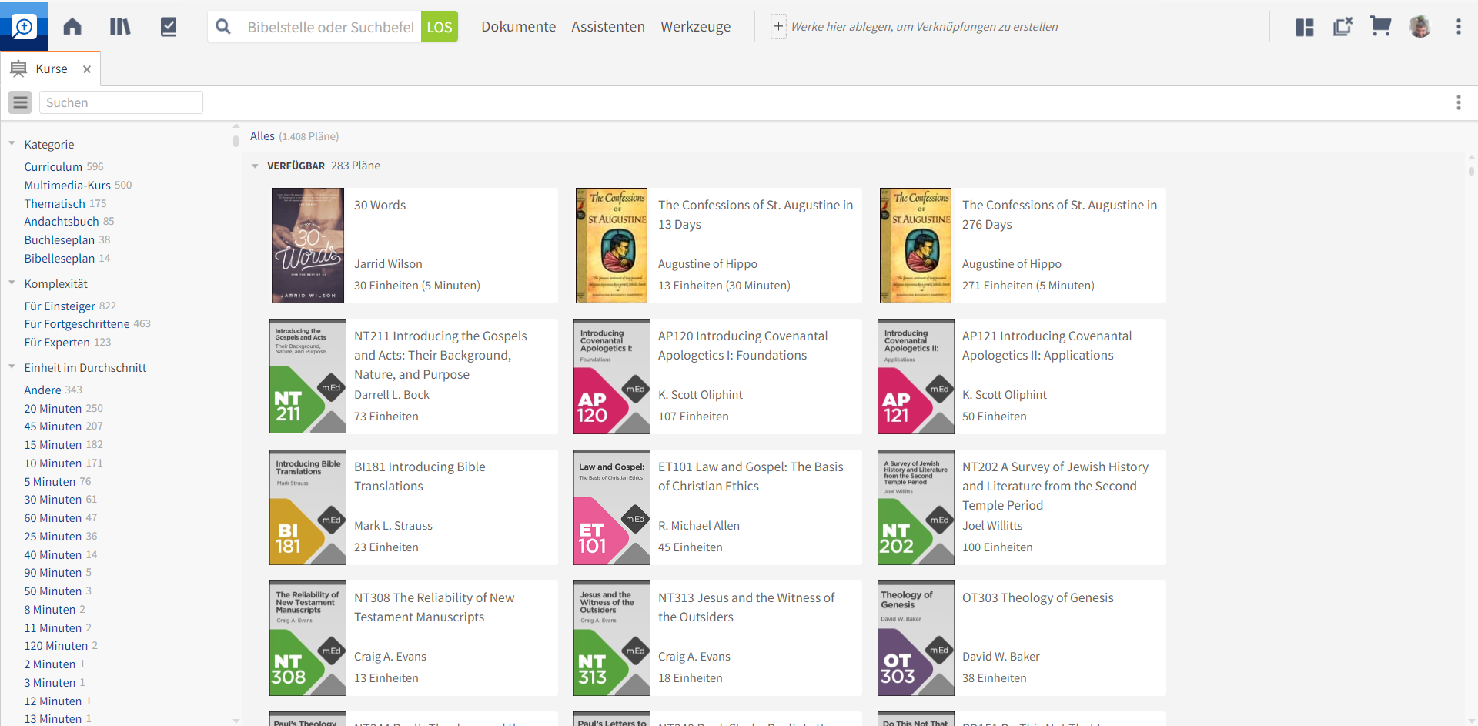The image size is (1478, 726).
Task: Filter by 15 Minuten
Action: coord(52,445)
